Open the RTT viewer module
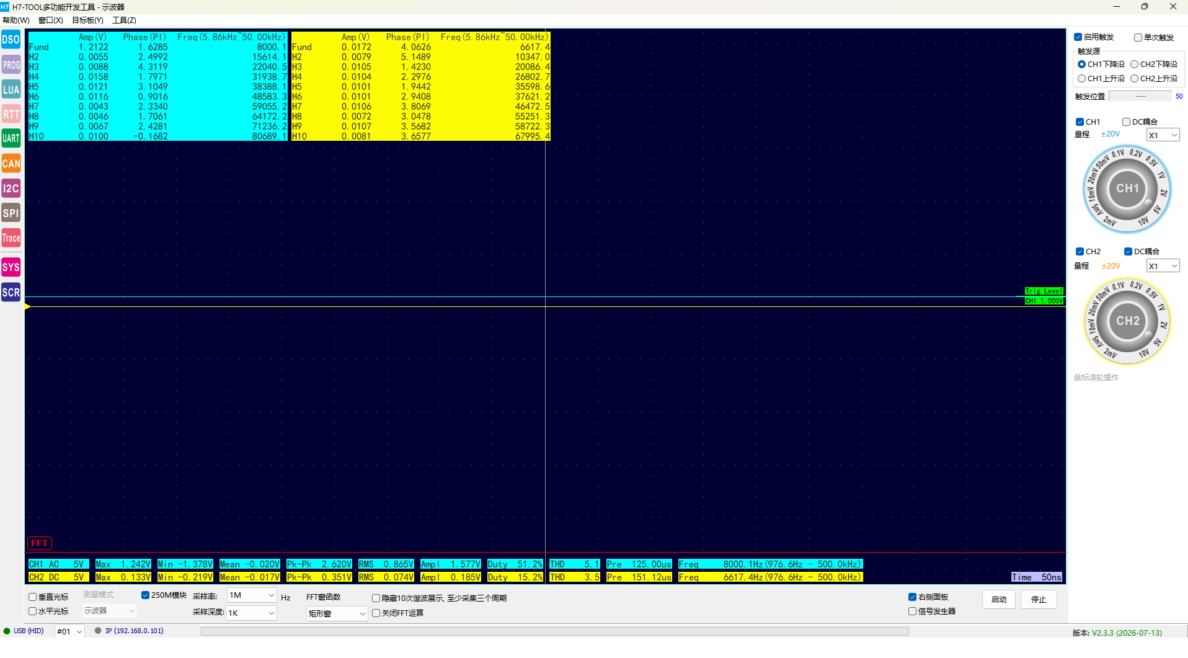Screen dimensions: 1188x658 (11, 114)
